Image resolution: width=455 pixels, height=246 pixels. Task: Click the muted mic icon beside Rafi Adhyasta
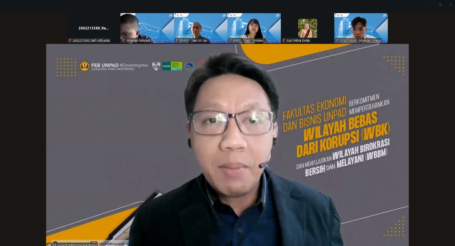[x=70, y=41]
